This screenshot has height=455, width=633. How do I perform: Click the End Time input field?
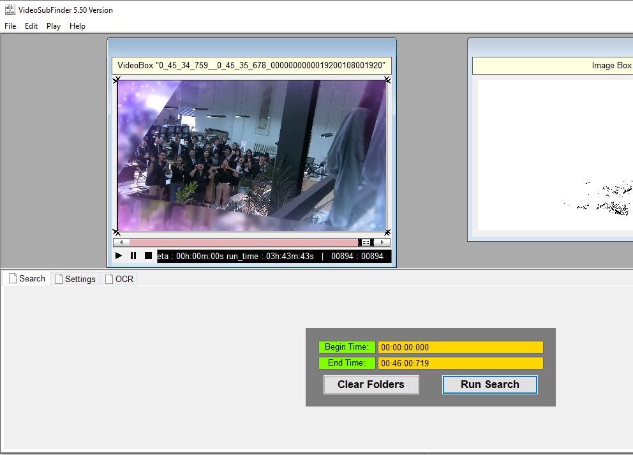click(x=460, y=363)
